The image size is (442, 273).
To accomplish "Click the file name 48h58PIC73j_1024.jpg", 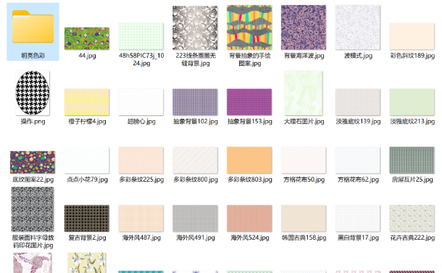I will [x=141, y=59].
